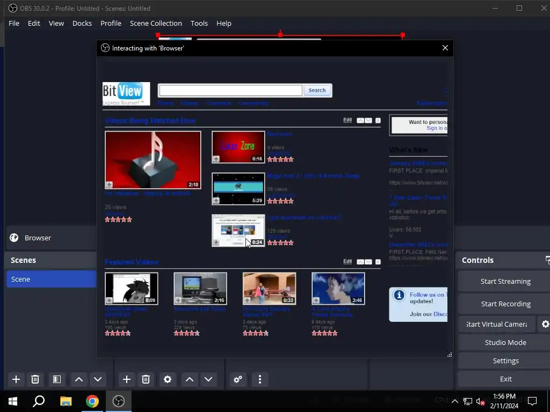This screenshot has height=412, width=550.
Task: Open File Explorer from the taskbar
Action: (x=66, y=401)
